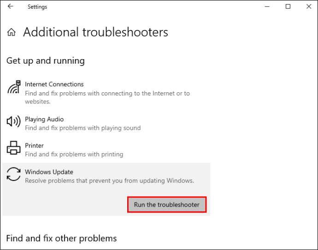Close the Settings window
This screenshot has height=250, width=318.
click(308, 7)
